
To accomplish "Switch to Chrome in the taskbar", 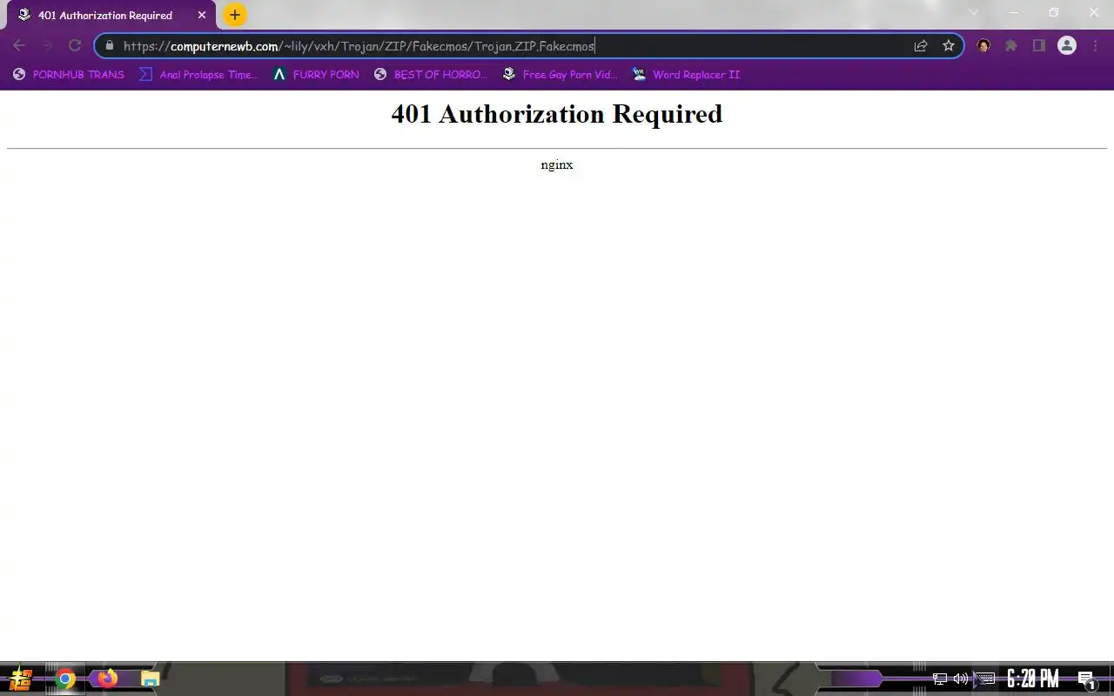I will tap(65, 679).
